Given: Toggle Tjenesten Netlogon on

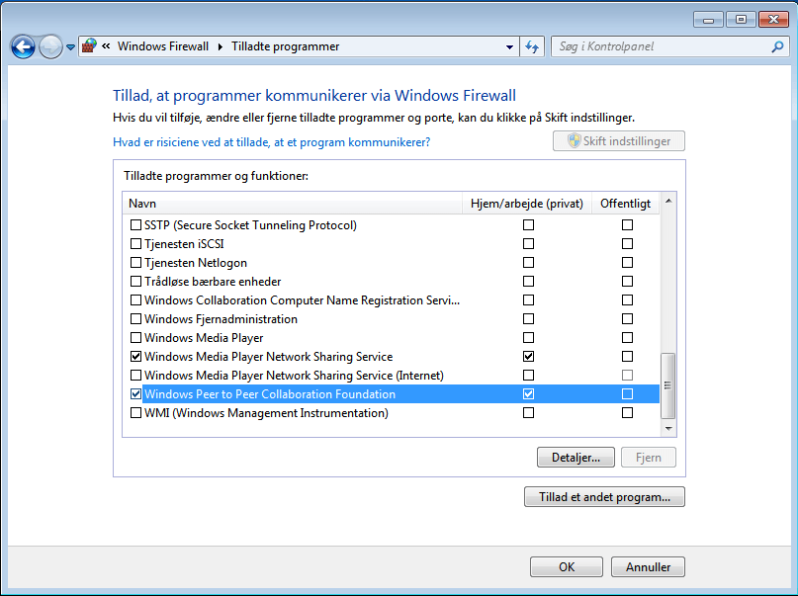Looking at the screenshot, I should pyautogui.click(x=134, y=262).
